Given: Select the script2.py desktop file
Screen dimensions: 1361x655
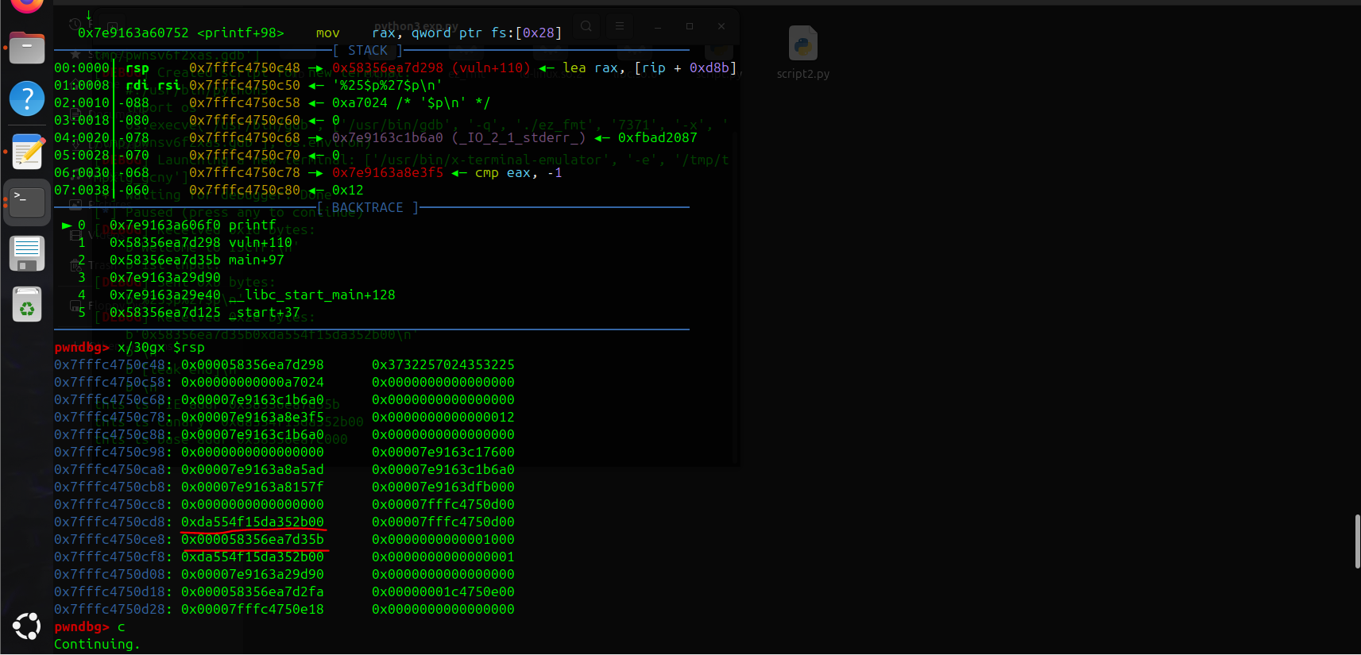Looking at the screenshot, I should click(802, 52).
